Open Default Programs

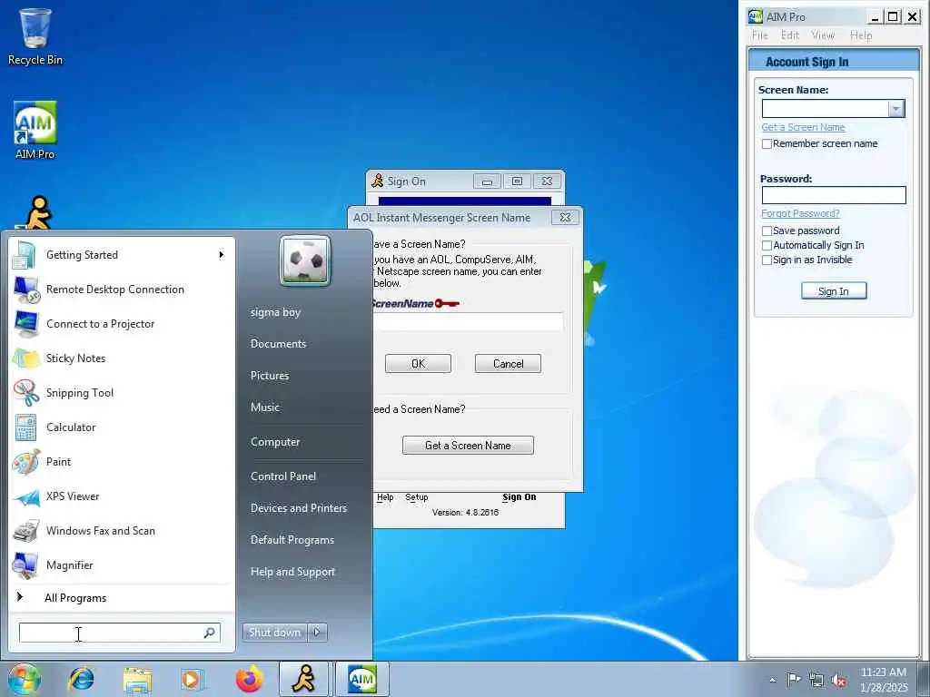(292, 540)
